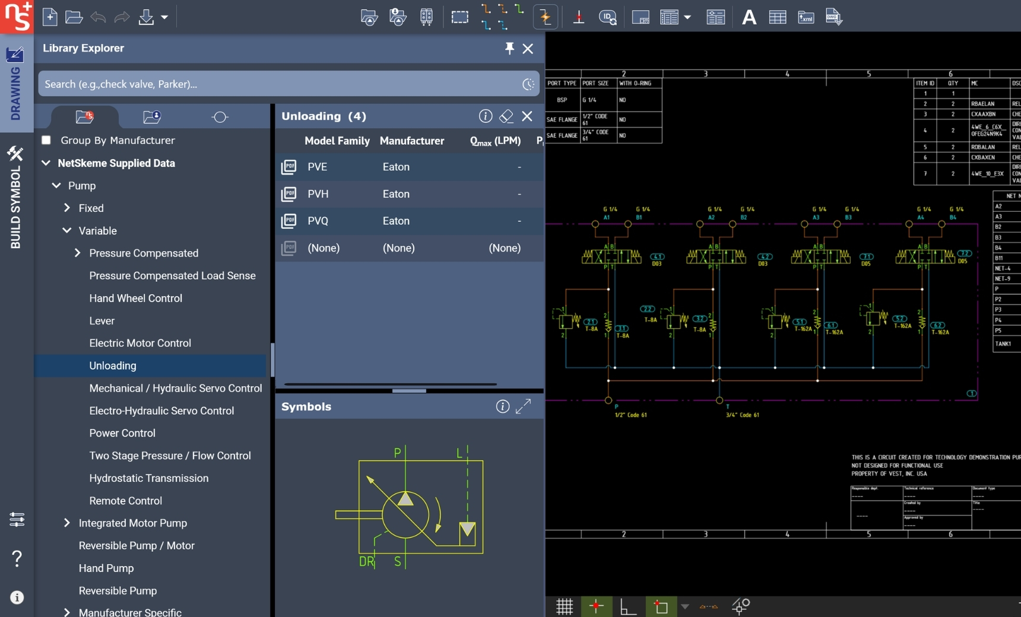The height and width of the screenshot is (617, 1021).
Task: Pin the Library Explorer panel
Action: point(509,49)
